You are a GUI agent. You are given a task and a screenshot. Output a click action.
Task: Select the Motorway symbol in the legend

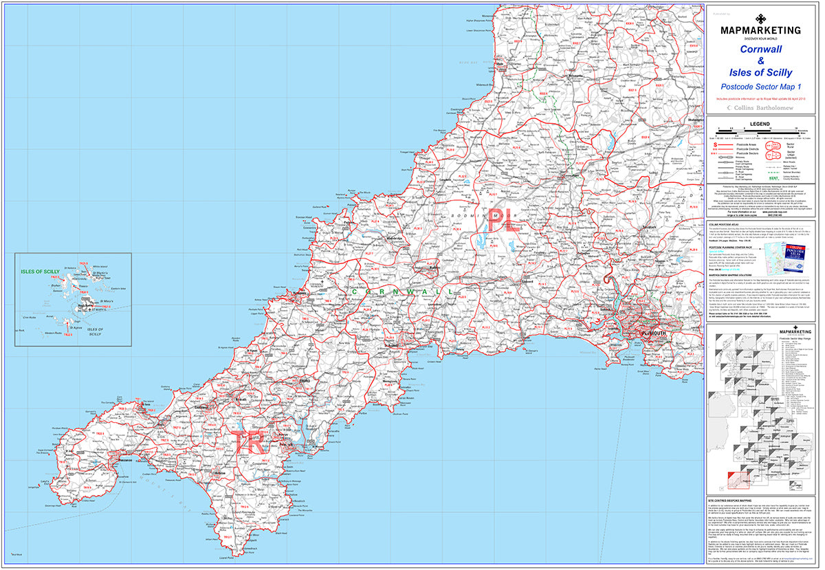click(x=725, y=157)
